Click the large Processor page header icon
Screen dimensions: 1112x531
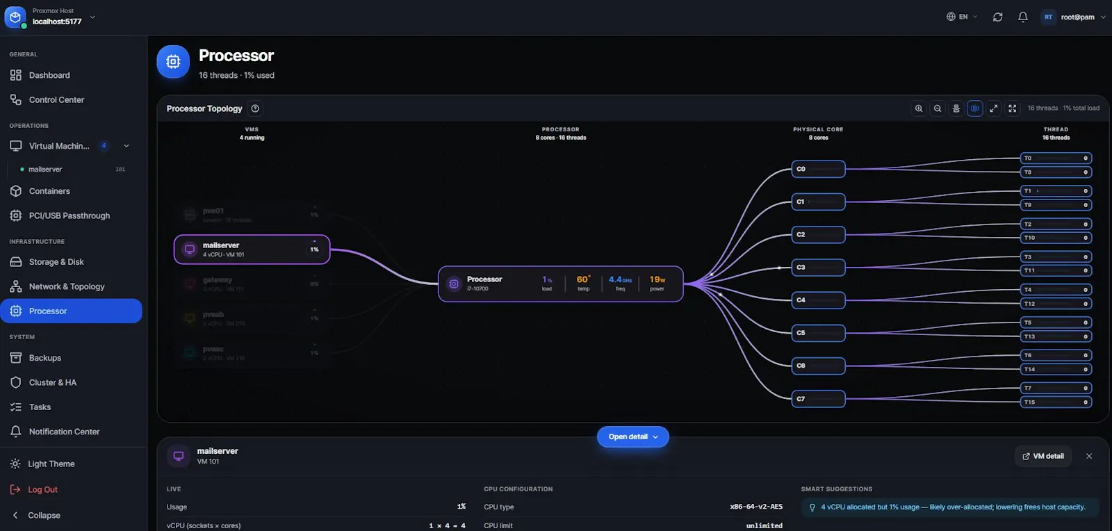click(x=173, y=62)
